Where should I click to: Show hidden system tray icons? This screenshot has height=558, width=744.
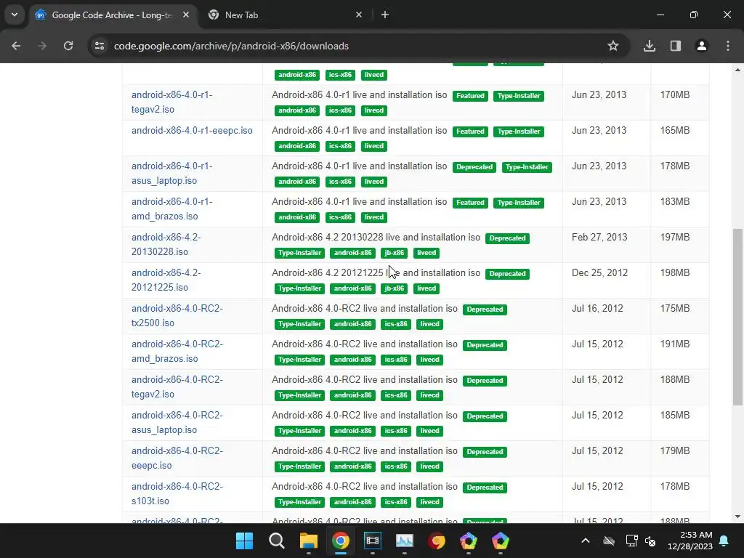(x=586, y=541)
